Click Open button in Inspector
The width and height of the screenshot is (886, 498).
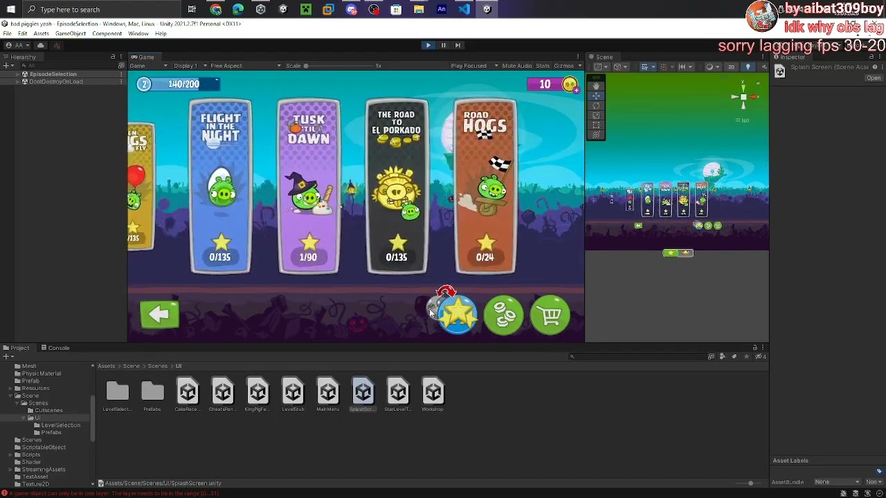pos(874,78)
